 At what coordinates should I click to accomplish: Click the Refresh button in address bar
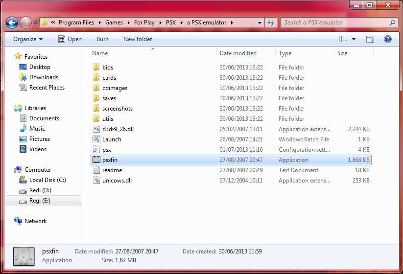click(x=271, y=23)
